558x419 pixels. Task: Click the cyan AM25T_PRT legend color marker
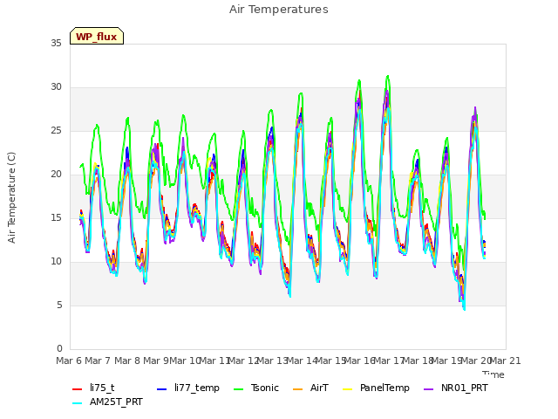(x=78, y=403)
